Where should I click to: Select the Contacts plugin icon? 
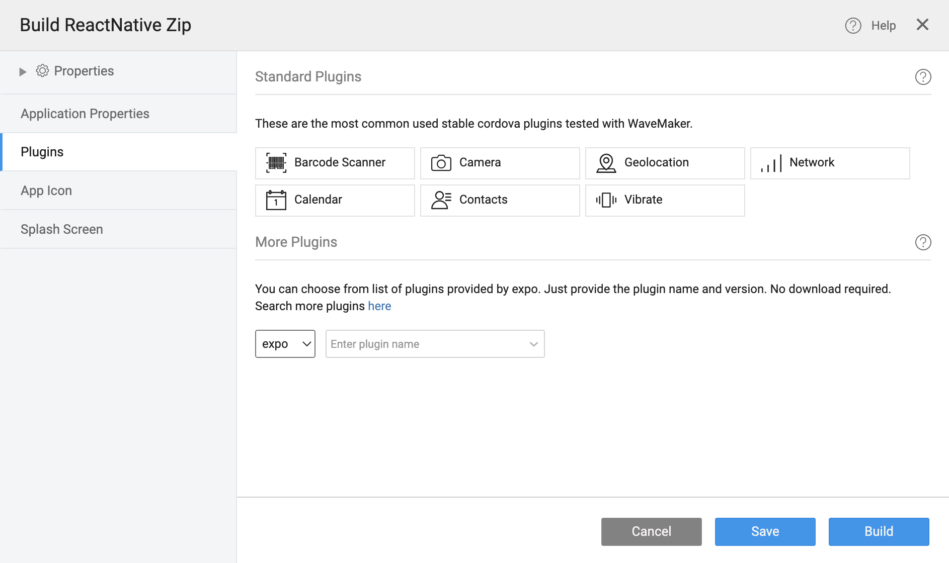[441, 200]
